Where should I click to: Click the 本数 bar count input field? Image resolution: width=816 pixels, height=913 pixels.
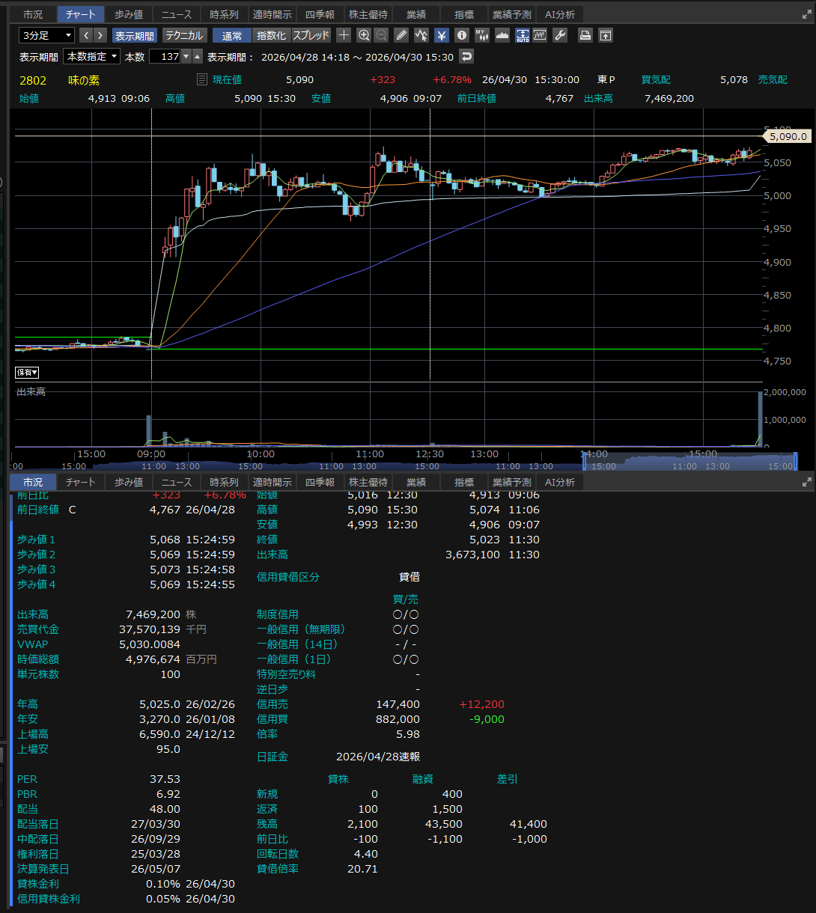[x=165, y=57]
